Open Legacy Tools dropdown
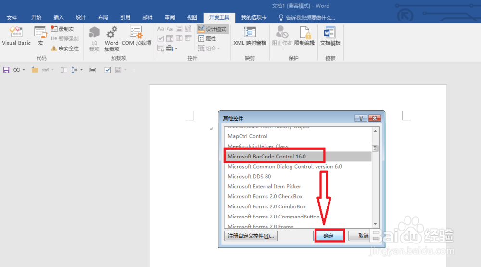Screen dimensions: 481x267 pos(172,48)
